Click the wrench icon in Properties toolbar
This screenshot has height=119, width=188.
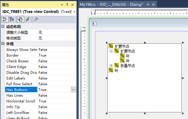pyautogui.click(x=36, y=19)
